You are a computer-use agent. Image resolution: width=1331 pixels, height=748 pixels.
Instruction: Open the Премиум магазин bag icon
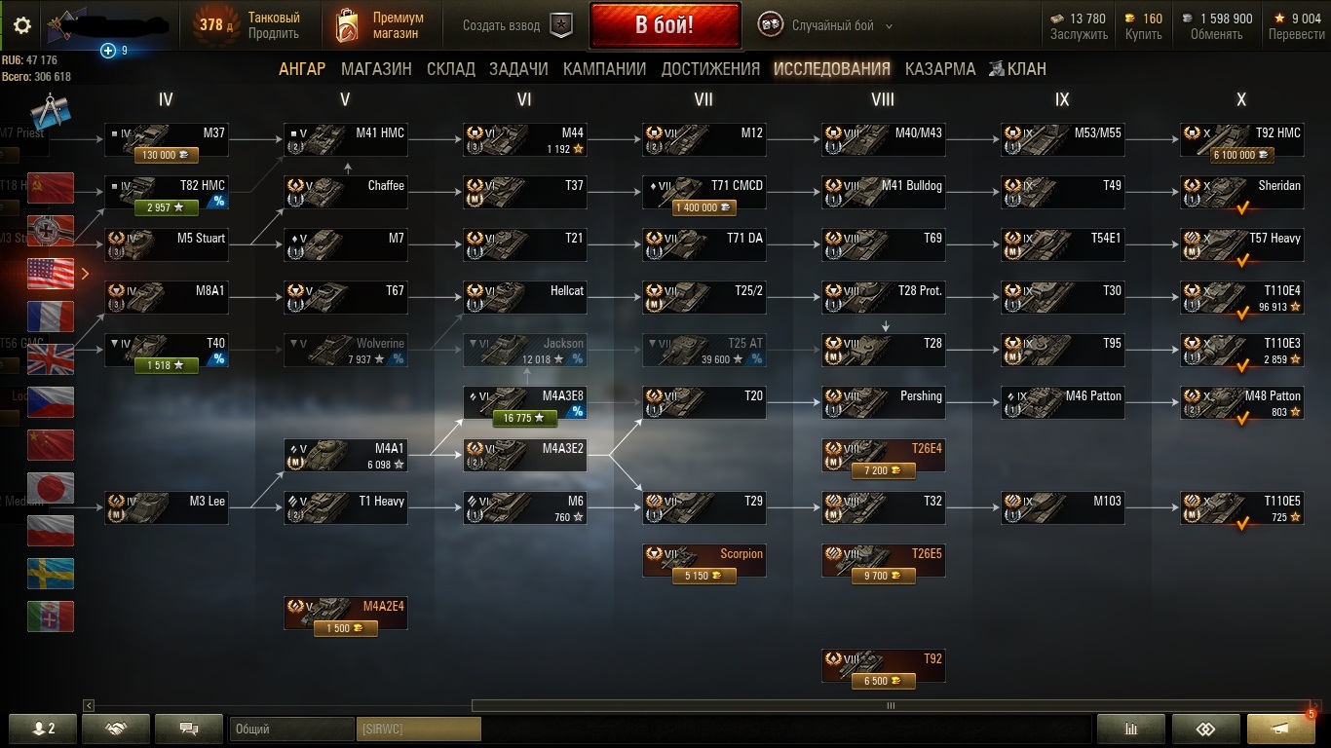click(x=347, y=26)
